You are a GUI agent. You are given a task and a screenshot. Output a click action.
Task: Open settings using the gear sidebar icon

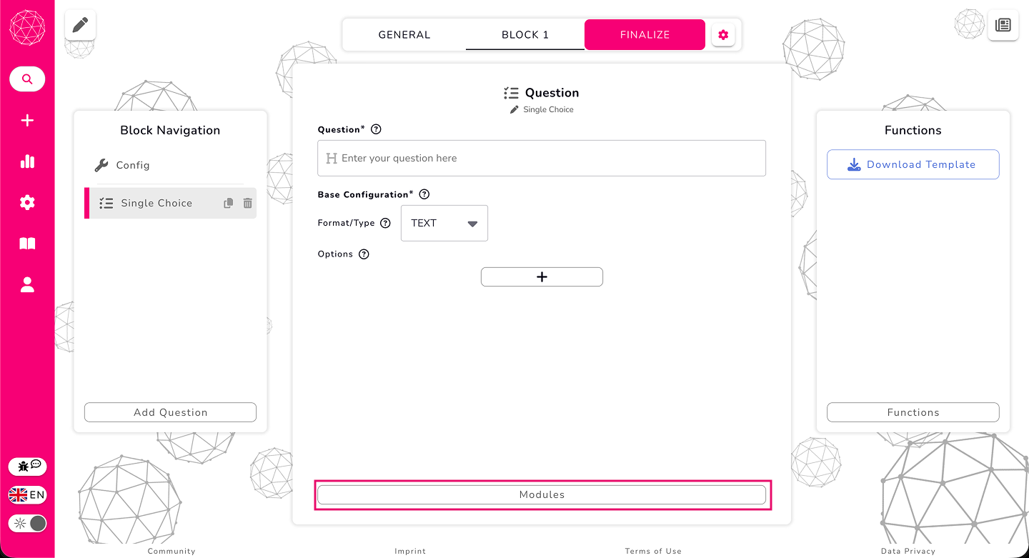click(27, 202)
